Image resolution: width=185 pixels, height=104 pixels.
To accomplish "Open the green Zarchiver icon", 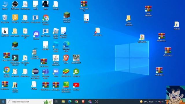I will coord(76,73).
